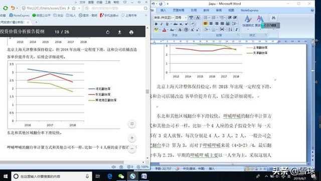This screenshot has height=181, width=321.
Task: Click the Windows taskbar search box
Action: tap(51, 176)
